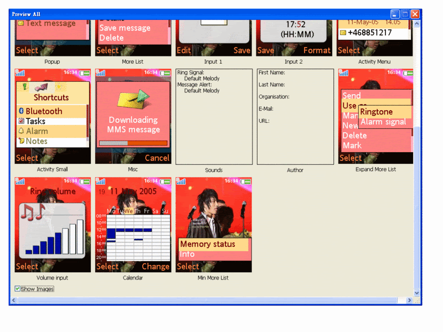This screenshot has height=332, width=443.
Task: Select the Input 1 preview thumbnail
Action: tap(214, 38)
